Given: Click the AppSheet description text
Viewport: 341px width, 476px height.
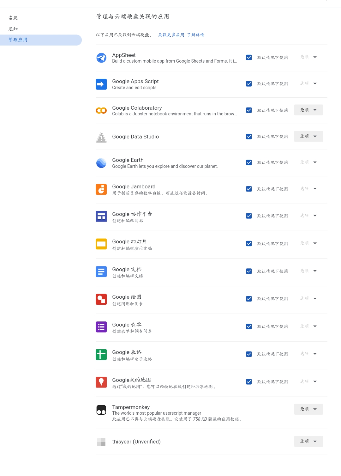Looking at the screenshot, I should 175,61.
